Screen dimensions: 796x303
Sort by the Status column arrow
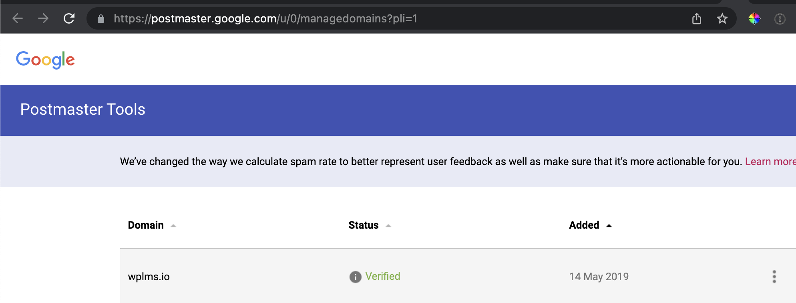(388, 226)
